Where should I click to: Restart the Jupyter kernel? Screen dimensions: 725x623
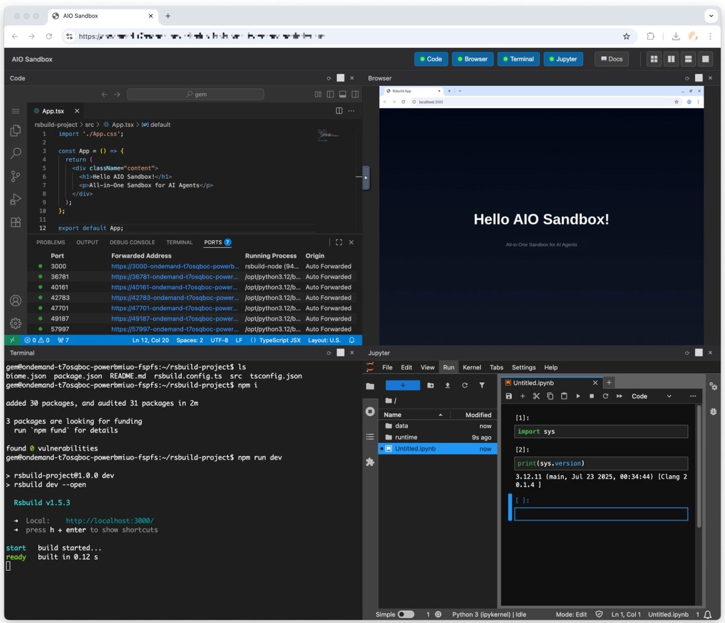click(605, 396)
